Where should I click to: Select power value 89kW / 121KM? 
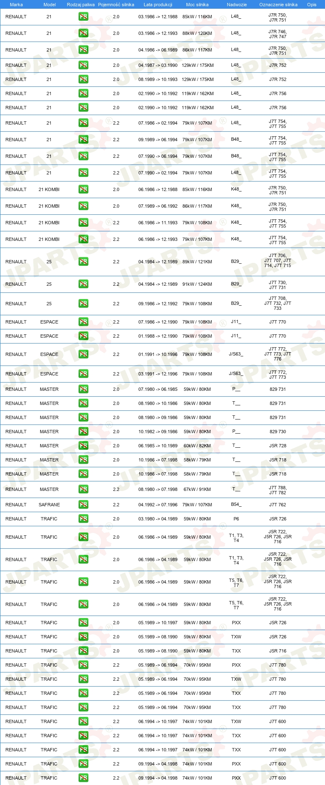(197, 262)
